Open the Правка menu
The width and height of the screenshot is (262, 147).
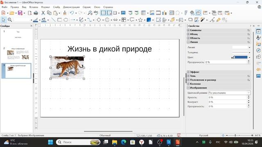click(15, 7)
